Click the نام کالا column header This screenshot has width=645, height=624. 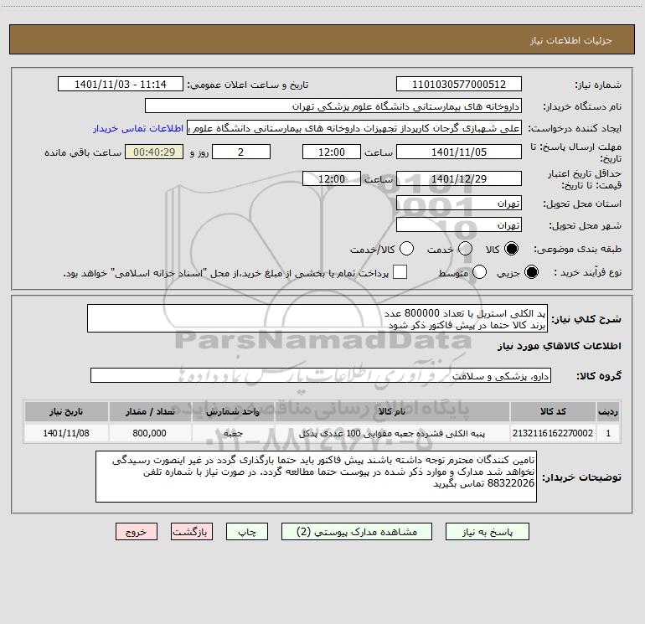pyautogui.click(x=392, y=412)
